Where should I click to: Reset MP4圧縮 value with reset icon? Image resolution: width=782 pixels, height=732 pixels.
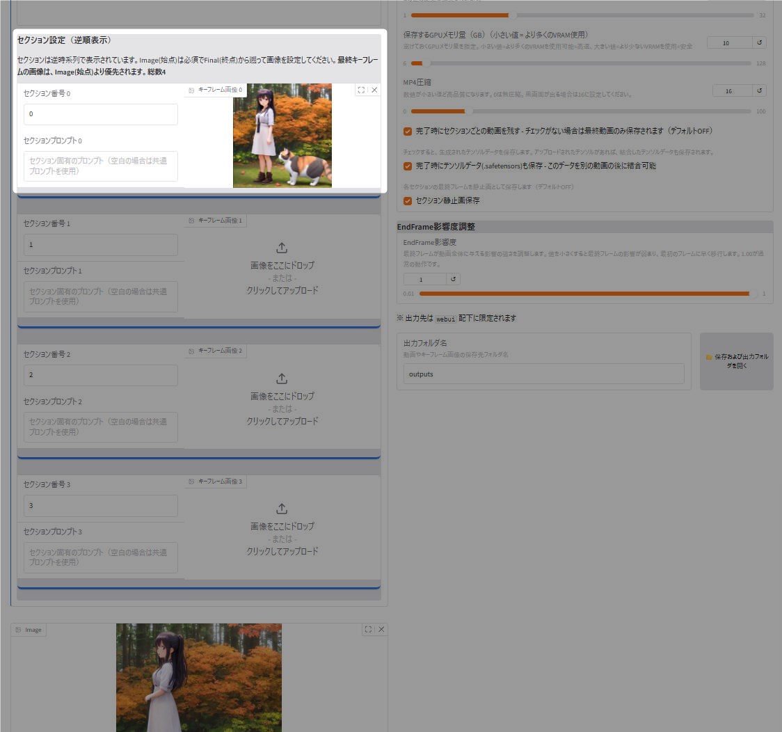pos(760,90)
